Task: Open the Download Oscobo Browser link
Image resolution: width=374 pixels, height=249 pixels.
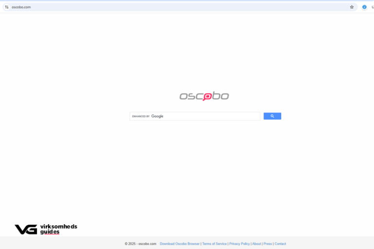Action: [x=180, y=244]
